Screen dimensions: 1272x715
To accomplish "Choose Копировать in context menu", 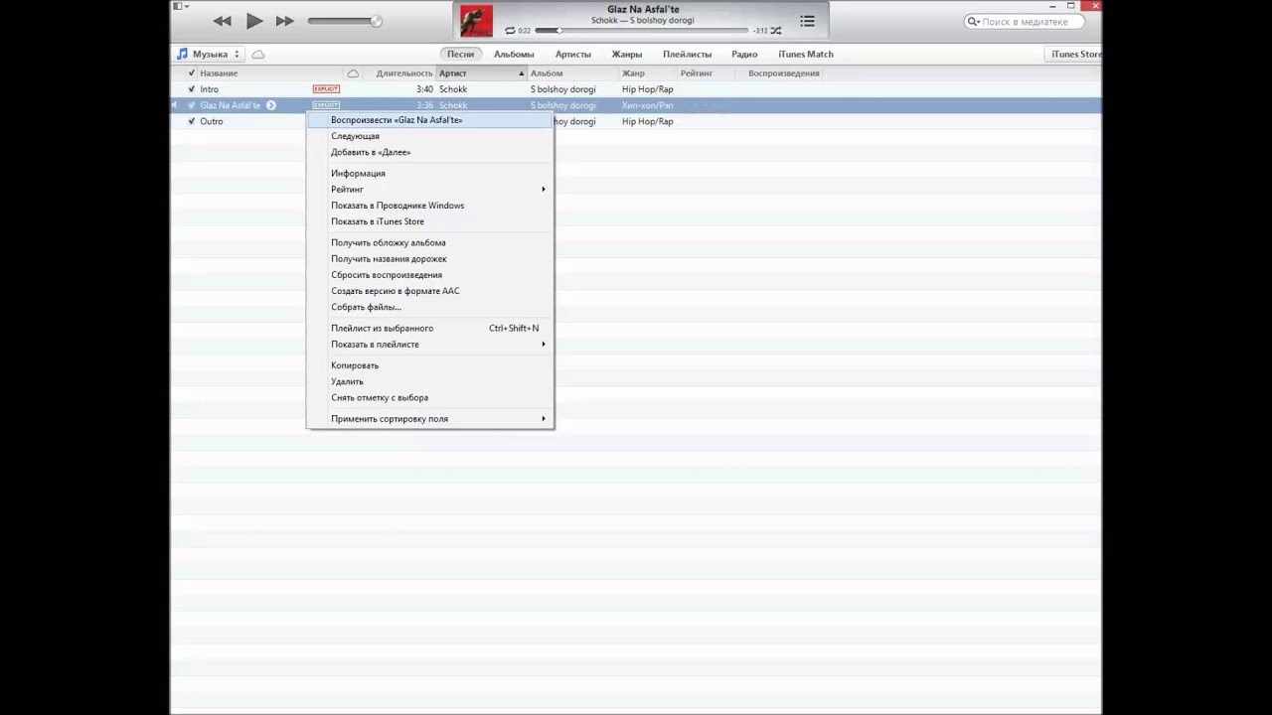I will click(x=429, y=365).
